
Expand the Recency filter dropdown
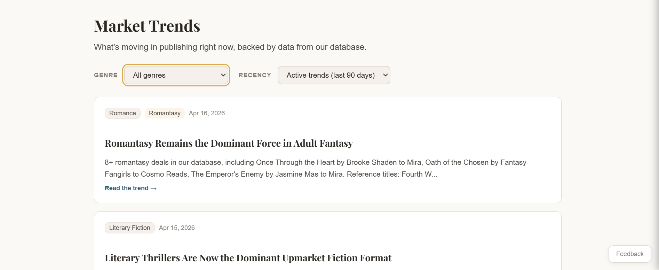(333, 75)
